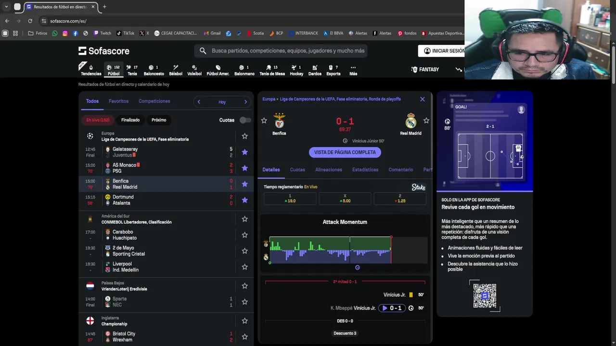The height and width of the screenshot is (346, 616).
Task: Switch to the Todos tab
Action: point(92,101)
